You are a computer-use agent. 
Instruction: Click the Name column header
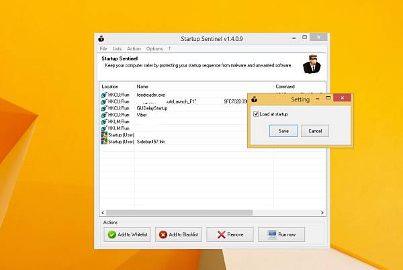(204, 87)
